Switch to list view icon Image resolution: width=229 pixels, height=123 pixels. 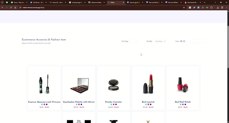[x=184, y=41]
